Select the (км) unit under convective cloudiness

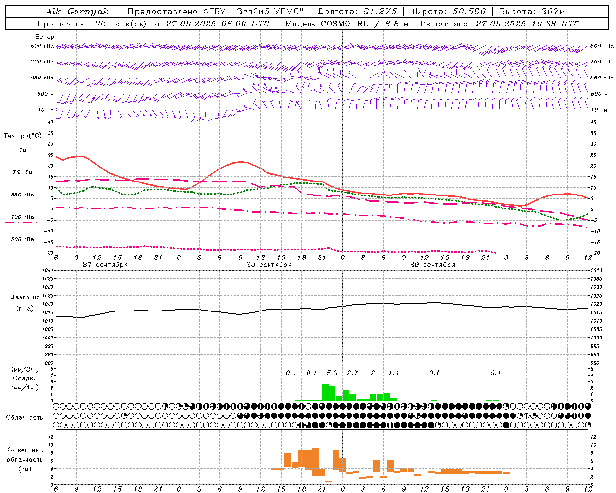point(25,468)
